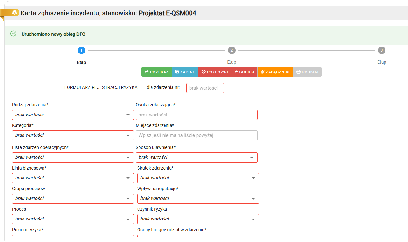Viewport: 408px width, 242px height.
Task: Select step 3 circle in the stepper
Action: pos(381,50)
